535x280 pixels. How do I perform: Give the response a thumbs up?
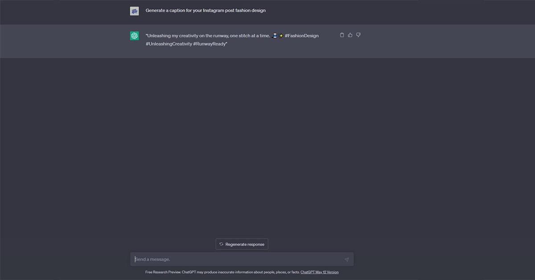coord(350,35)
